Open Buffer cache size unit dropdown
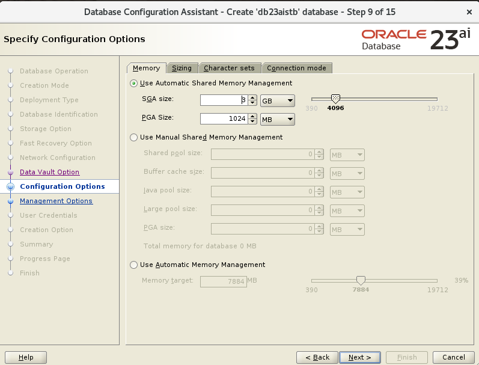Viewport: 479px width, 365px height. pyautogui.click(x=347, y=173)
